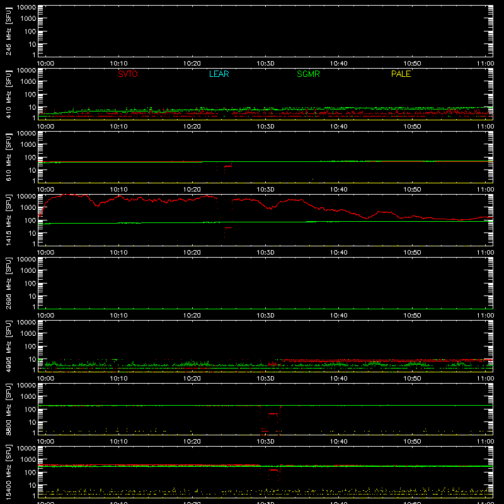Viewport: 504px width, 504px height.
Task: Click 10:20 under the 4995 MHz panel
Action: (x=192, y=379)
